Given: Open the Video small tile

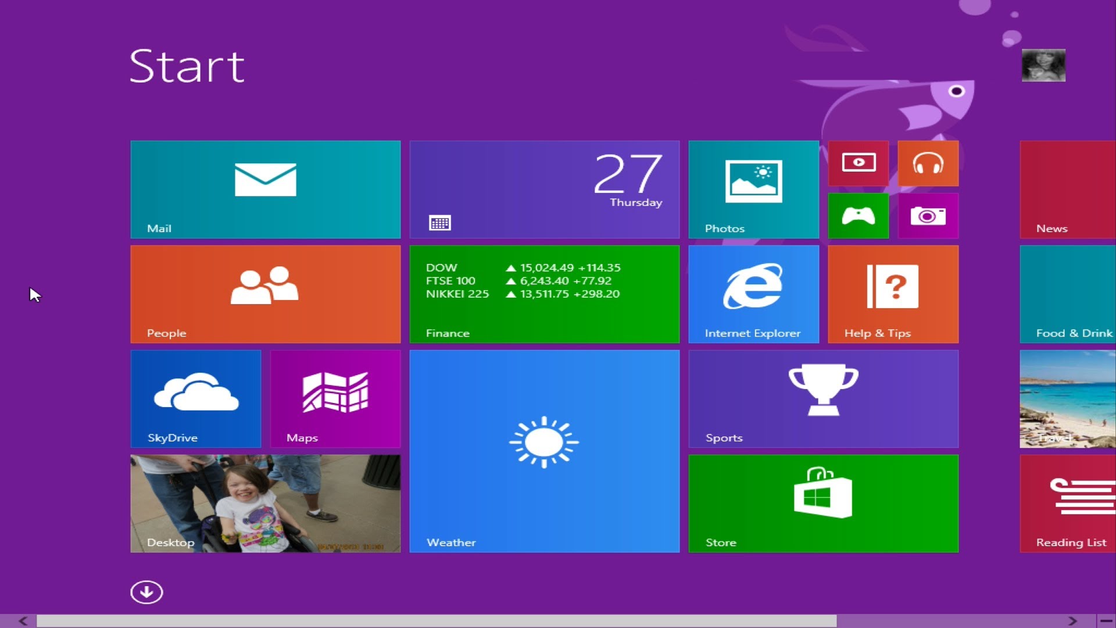Looking at the screenshot, I should coord(858,163).
